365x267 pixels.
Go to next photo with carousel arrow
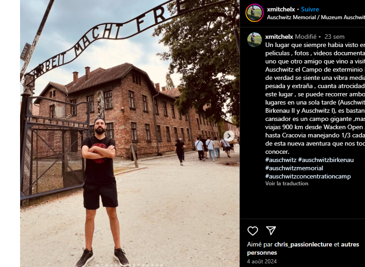point(229,136)
